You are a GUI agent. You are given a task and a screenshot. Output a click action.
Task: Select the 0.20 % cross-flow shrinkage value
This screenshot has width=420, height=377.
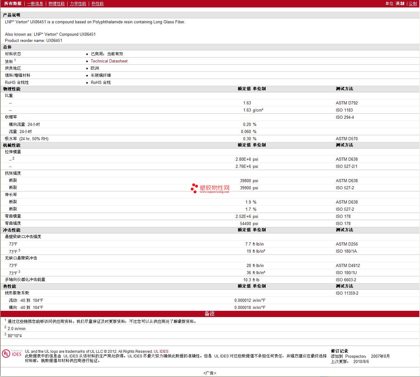click(250, 124)
